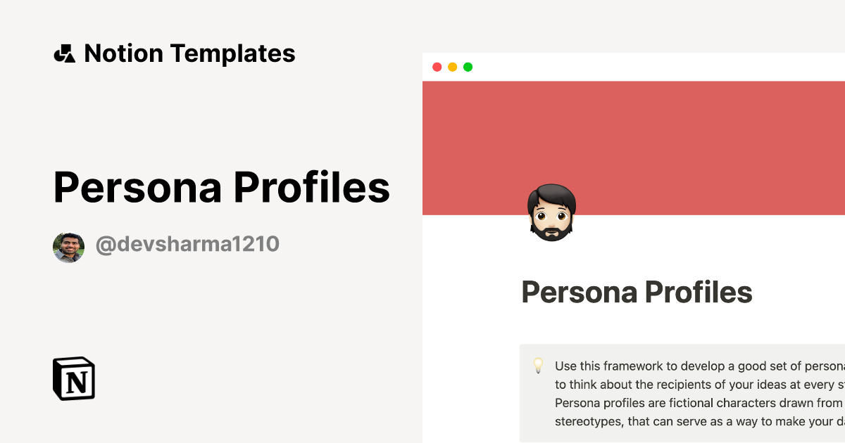Image resolution: width=845 pixels, height=443 pixels.
Task: Click the bold Persona Profiles left-side heading
Action: click(x=222, y=188)
